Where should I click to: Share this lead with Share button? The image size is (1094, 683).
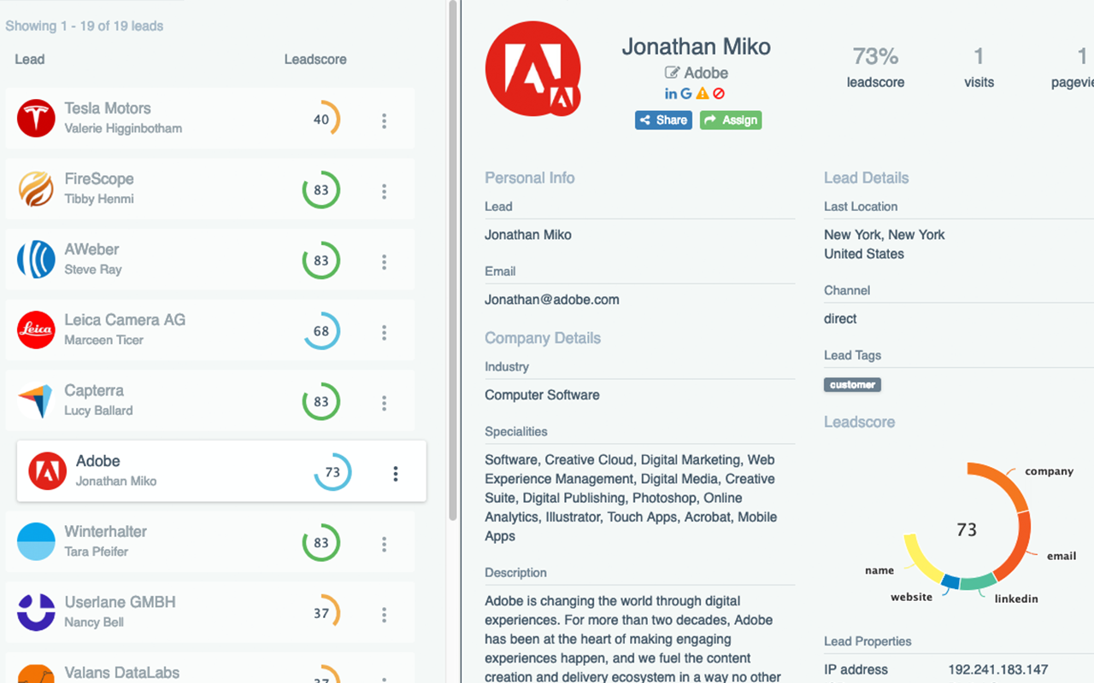click(663, 120)
